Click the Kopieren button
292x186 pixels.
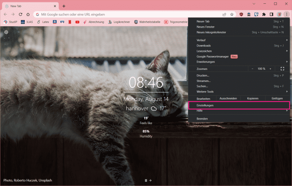point(253,98)
